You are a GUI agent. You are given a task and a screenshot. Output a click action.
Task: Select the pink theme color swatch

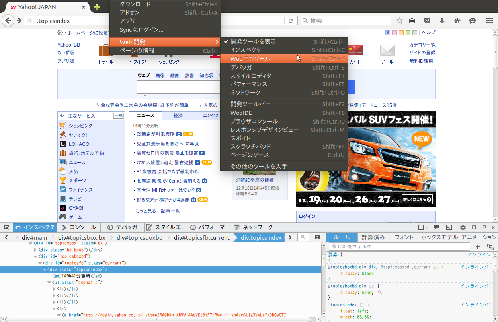(x=394, y=33)
